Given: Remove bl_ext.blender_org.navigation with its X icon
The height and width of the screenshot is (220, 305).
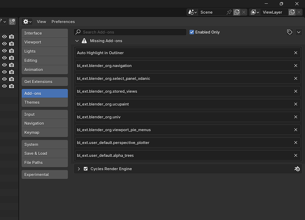Looking at the screenshot, I should coord(296,66).
